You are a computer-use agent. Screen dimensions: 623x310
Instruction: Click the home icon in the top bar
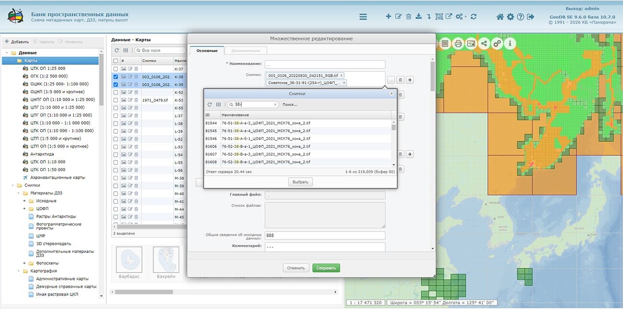coord(500,17)
